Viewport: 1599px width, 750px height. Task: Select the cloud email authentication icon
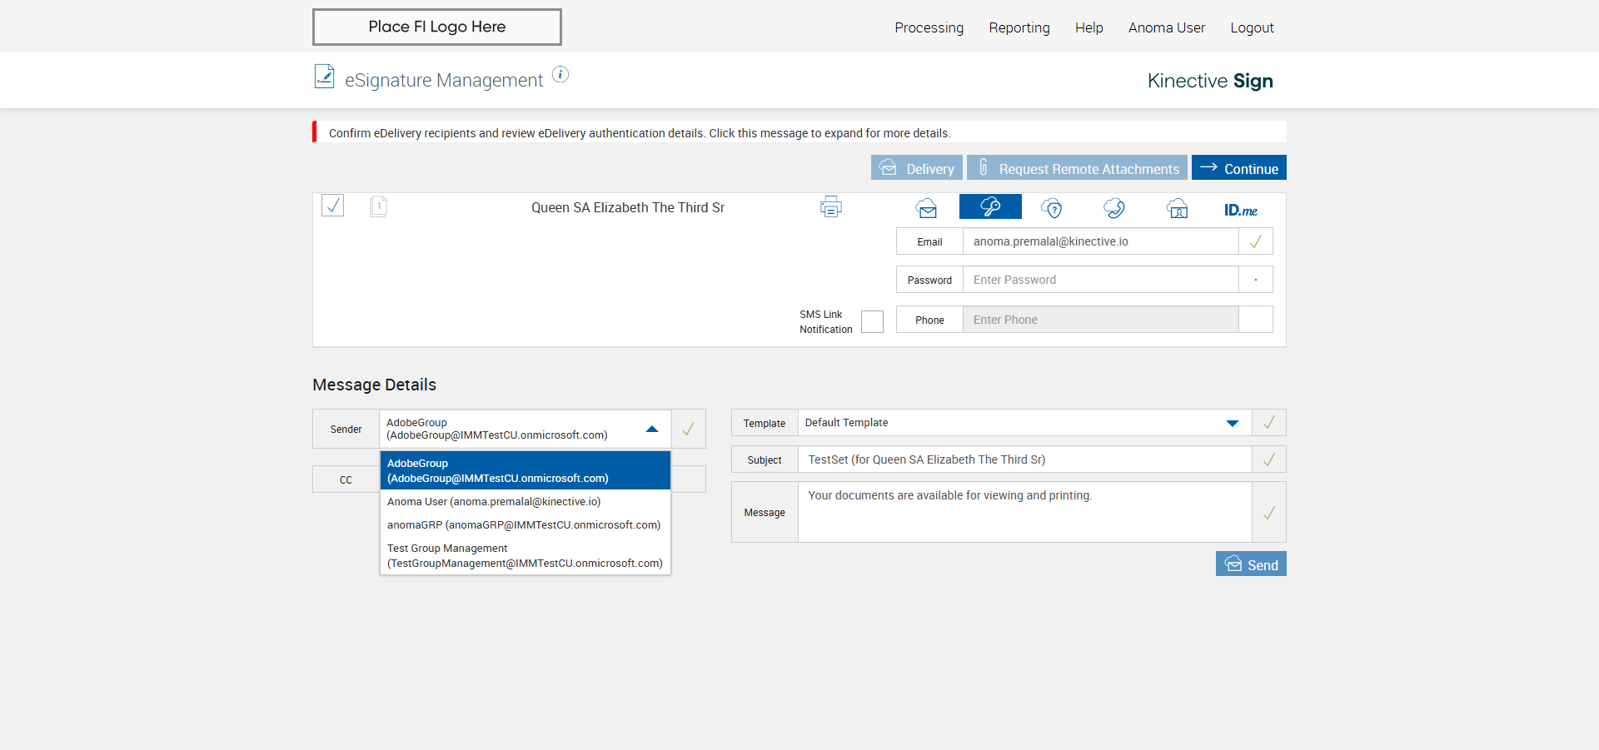(x=926, y=208)
